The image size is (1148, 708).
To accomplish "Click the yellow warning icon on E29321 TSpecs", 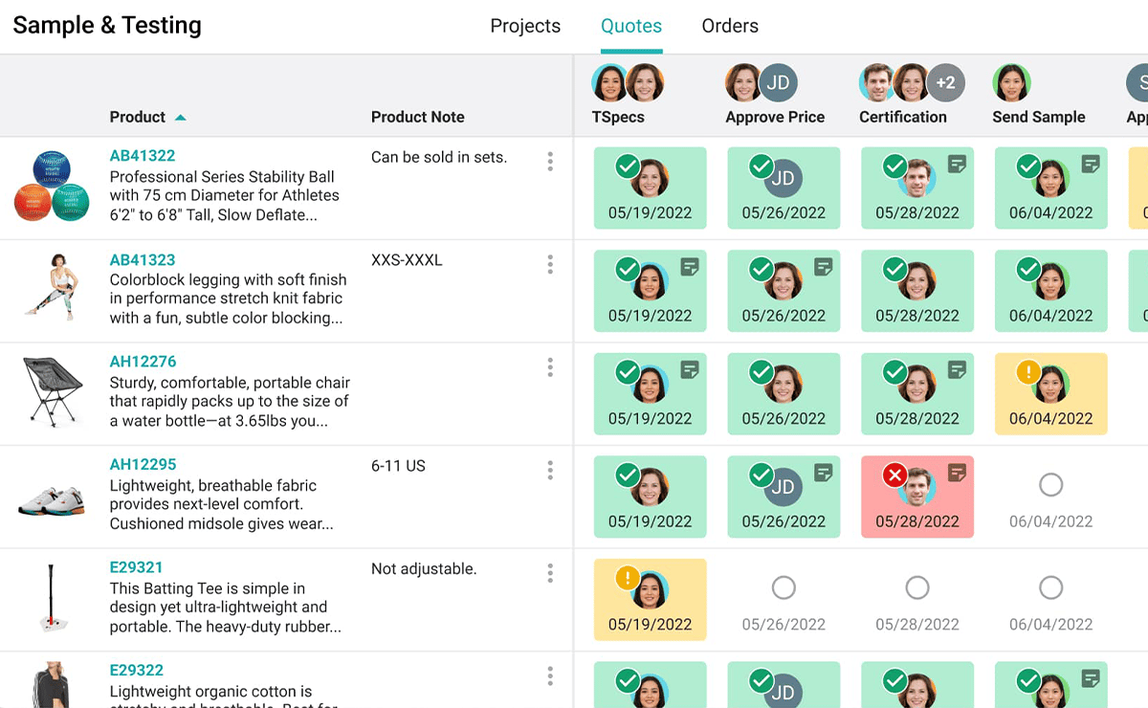I will pyautogui.click(x=628, y=577).
